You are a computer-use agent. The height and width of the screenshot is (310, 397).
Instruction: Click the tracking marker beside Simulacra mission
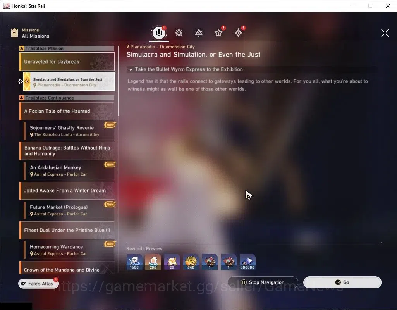tap(21, 81)
